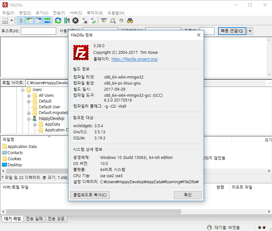
Task: Toggle directory comparison icon
Action: pyautogui.click(x=113, y=21)
